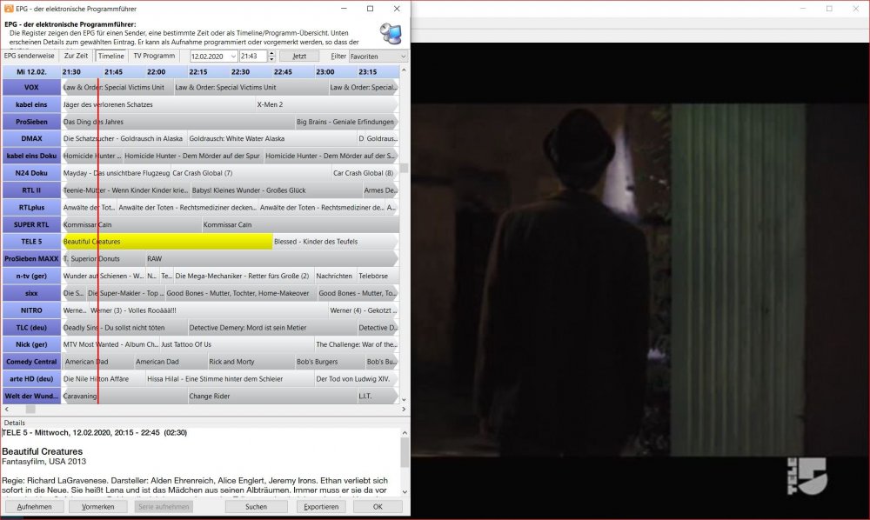Select 'Babys! Kleines Wunder - Großes Glück'
Screen dimensions: 870x520
(277, 190)
